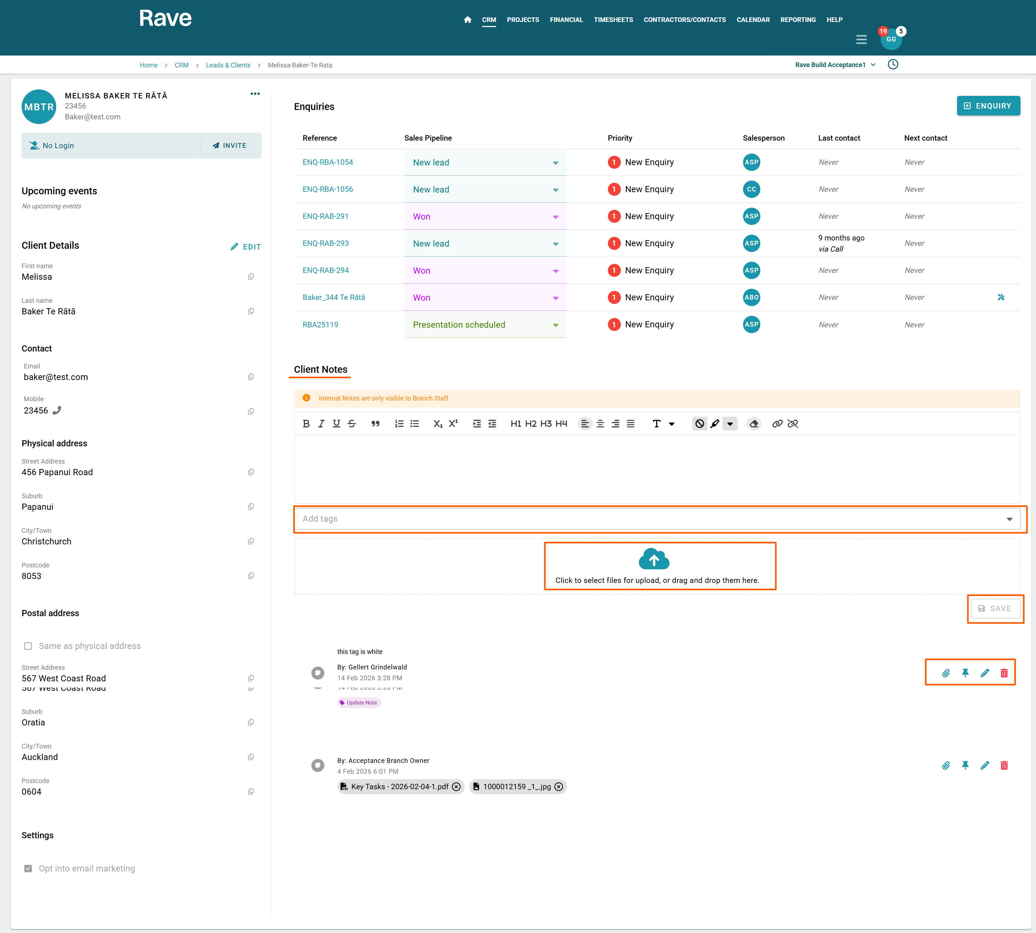Open pipeline dropdown for ENQ-RBA-1054
The width and height of the screenshot is (1036, 933).
click(x=555, y=163)
